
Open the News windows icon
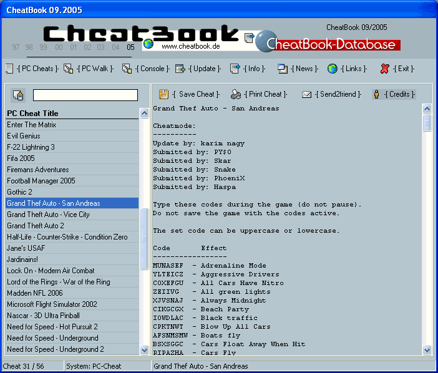tap(283, 69)
